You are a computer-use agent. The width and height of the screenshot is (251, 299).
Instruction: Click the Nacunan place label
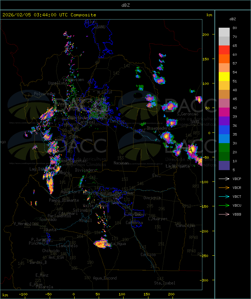pyautogui.click(x=121, y=163)
